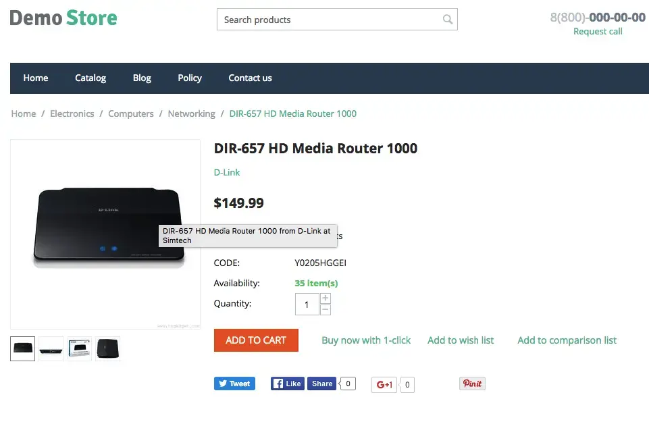Select the second router thumbnail image
Viewport: 649px width, 422px height.
click(51, 348)
